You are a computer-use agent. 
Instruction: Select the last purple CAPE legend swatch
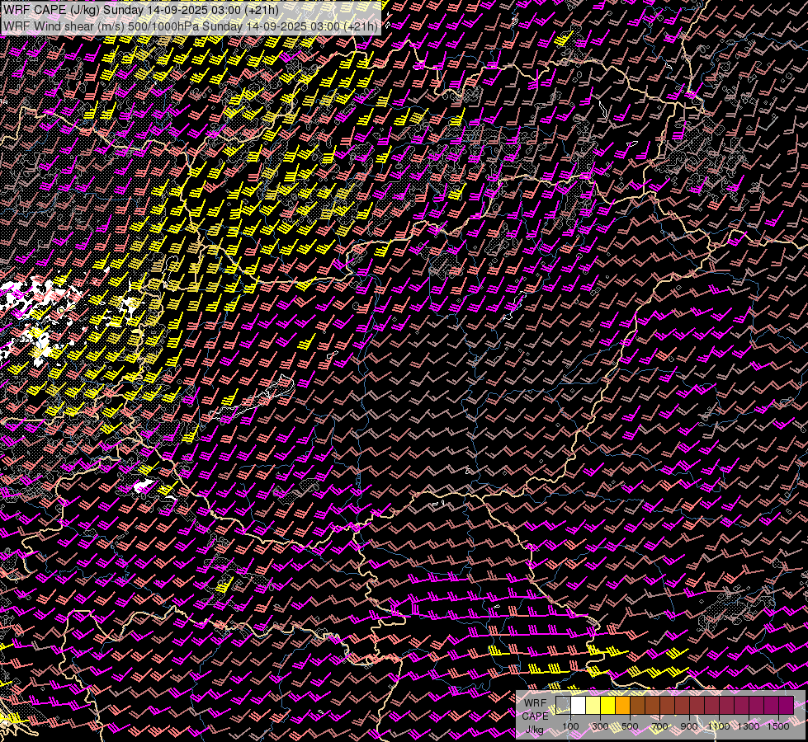[787, 706]
